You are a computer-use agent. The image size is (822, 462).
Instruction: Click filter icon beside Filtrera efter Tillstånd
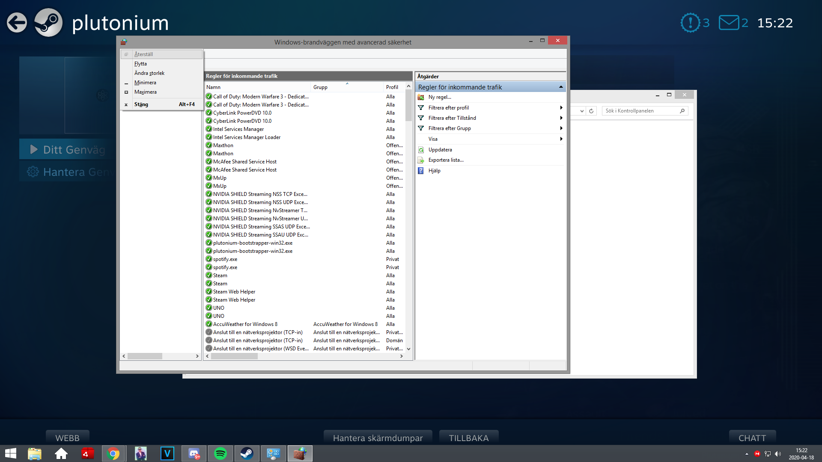421,118
